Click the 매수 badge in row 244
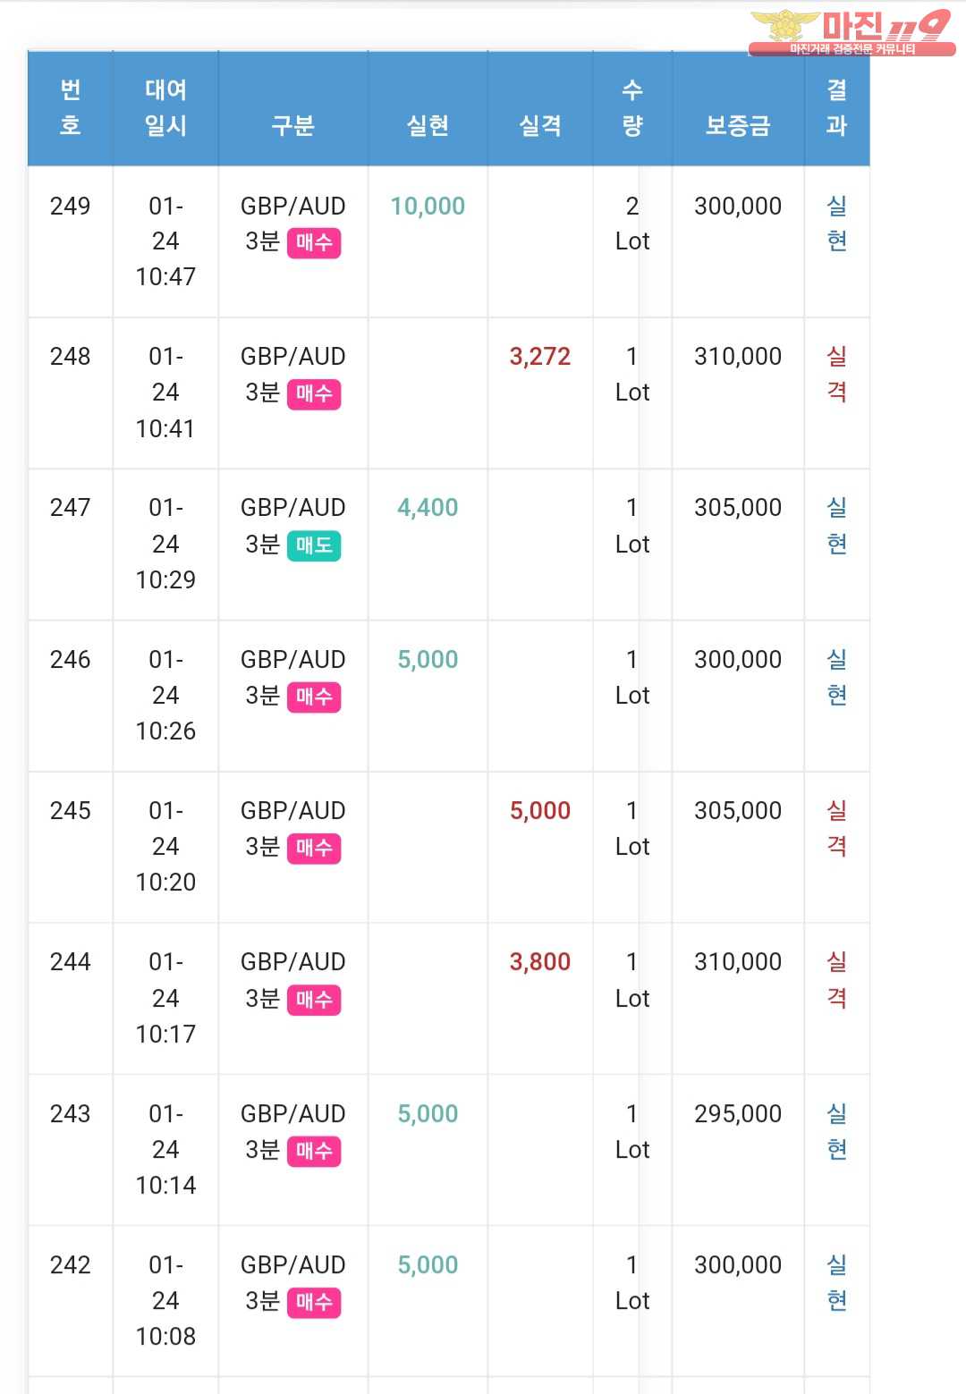966x1394 pixels. [x=314, y=1000]
